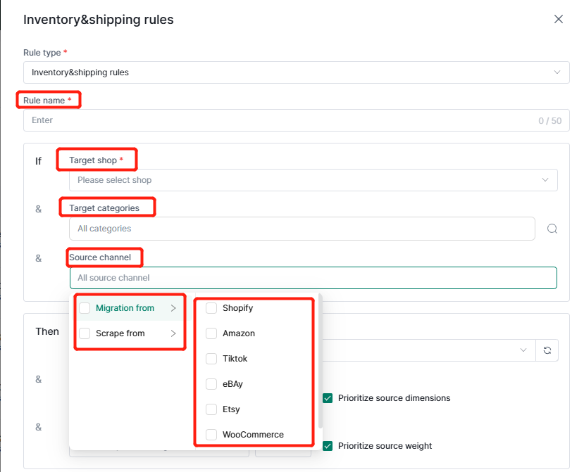Click the search icon beside Target categories
Viewport: 584px width, 472px height.
pyautogui.click(x=552, y=229)
